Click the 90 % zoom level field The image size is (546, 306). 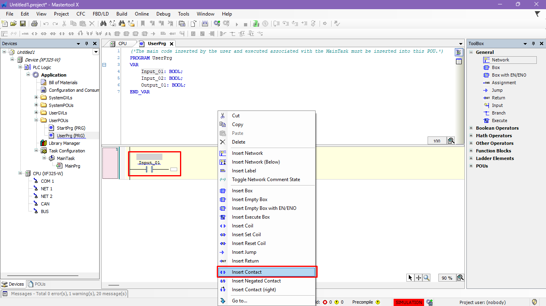point(447,278)
